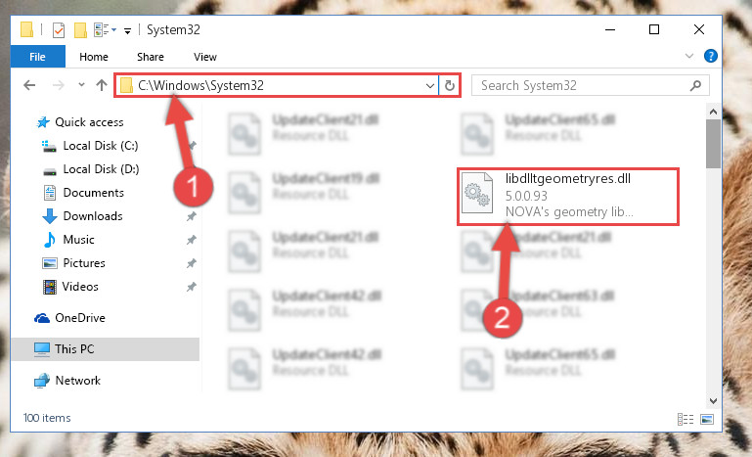Expand the ribbon with the chevron
This screenshot has height=457, width=752.
coord(689,56)
